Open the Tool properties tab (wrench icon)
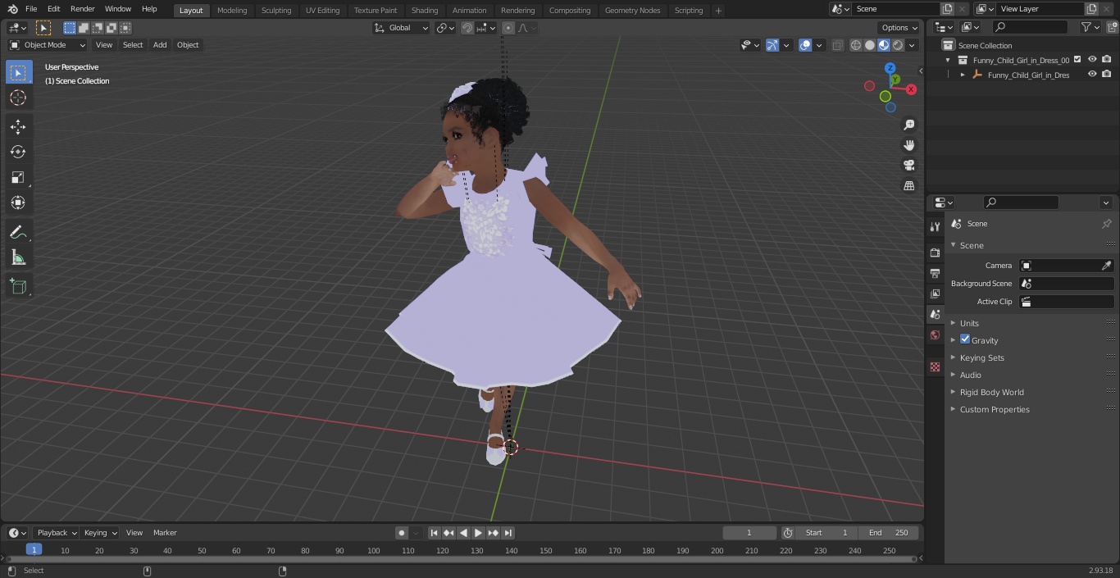The image size is (1120, 578). pos(935,227)
